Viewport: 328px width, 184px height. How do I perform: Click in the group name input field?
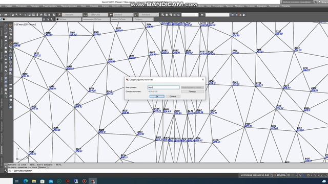point(163,87)
